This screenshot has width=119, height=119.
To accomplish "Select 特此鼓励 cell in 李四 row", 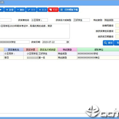I will (x=67, y=58).
